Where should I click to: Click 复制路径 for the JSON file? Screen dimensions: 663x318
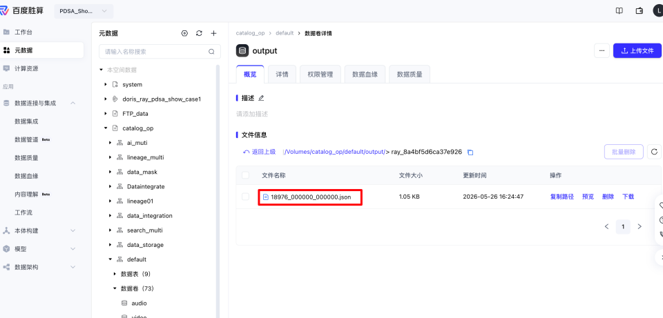pos(562,197)
